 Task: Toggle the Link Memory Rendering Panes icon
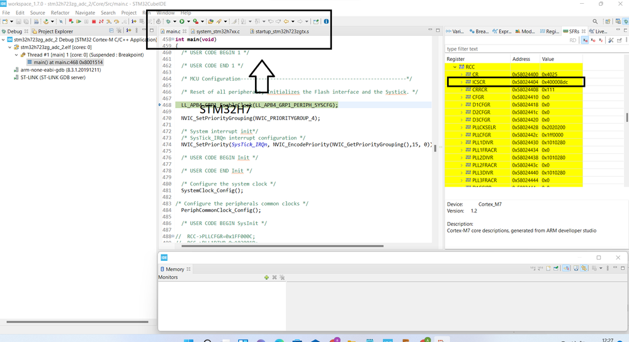584,268
